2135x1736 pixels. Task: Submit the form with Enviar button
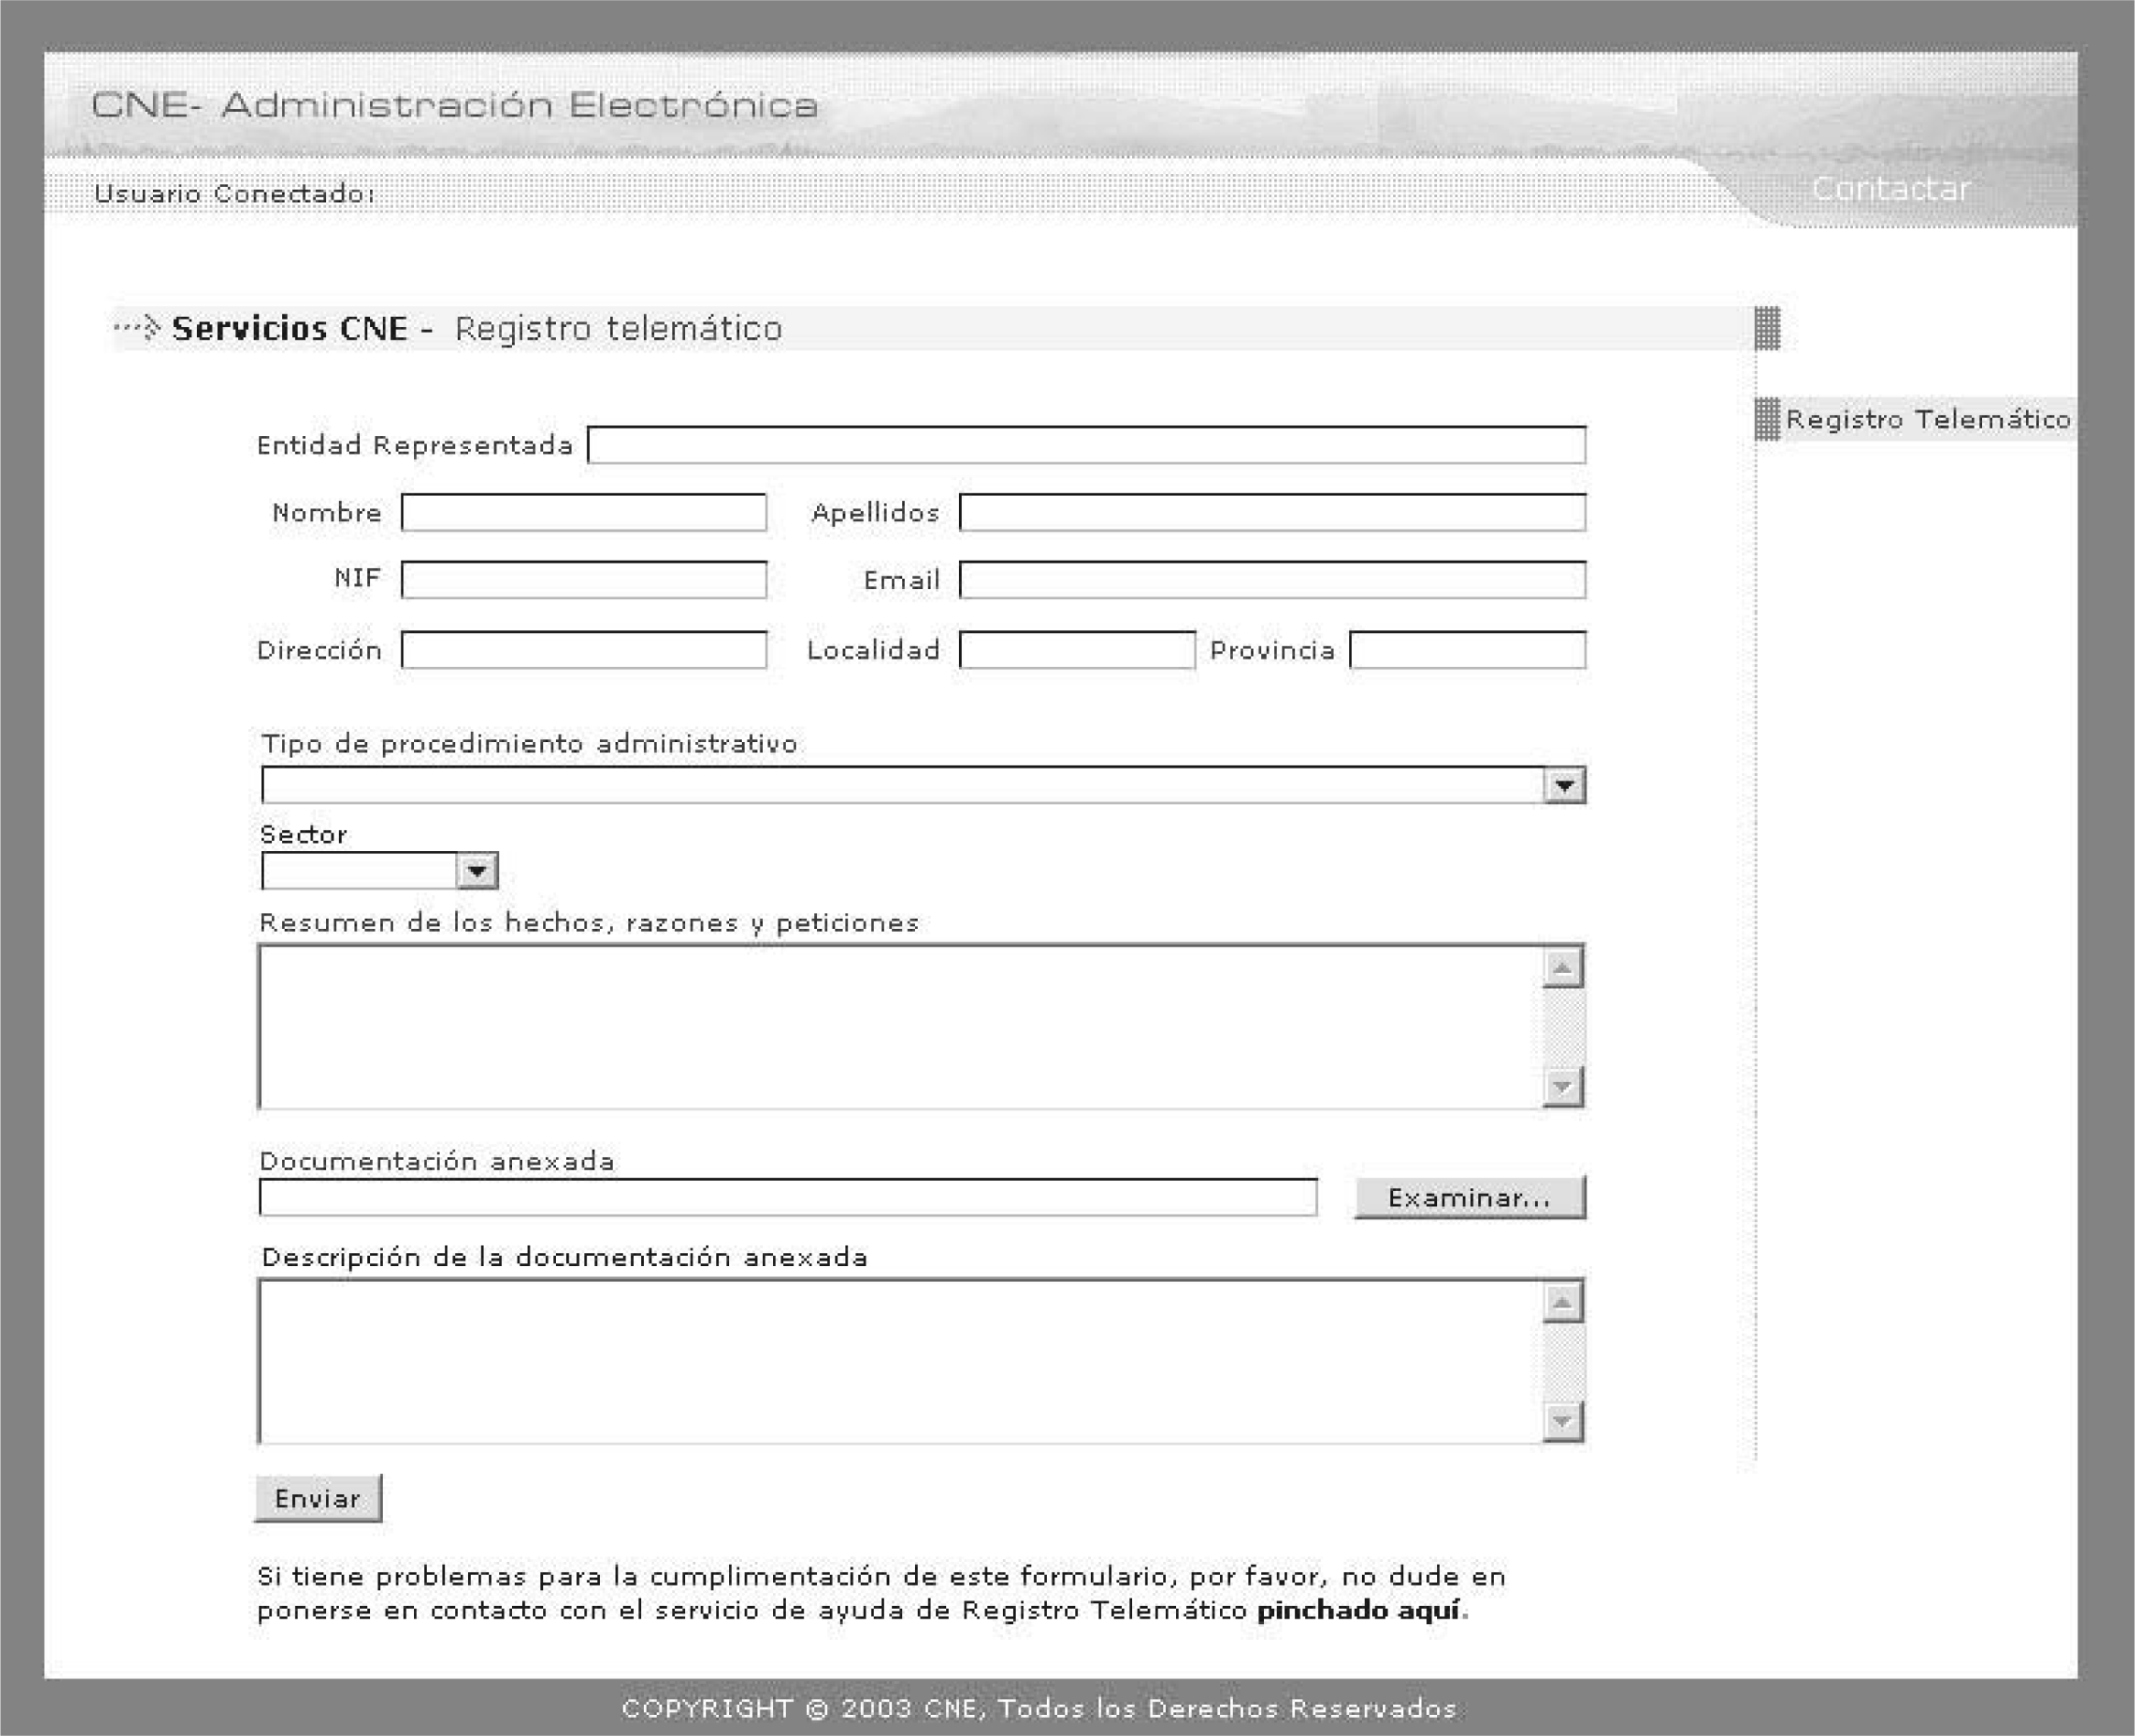click(x=318, y=1498)
